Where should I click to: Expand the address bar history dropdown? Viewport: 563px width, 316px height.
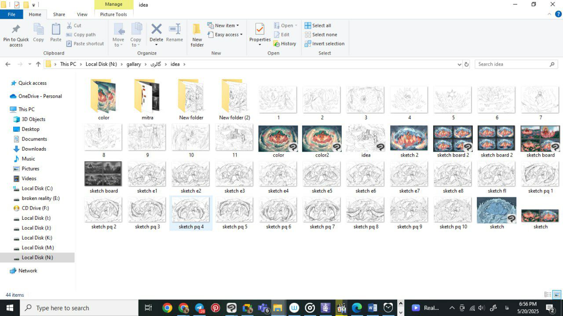[459, 64]
